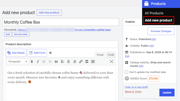Click the Add Form button
This screenshot has height=101, width=180.
(37, 53)
